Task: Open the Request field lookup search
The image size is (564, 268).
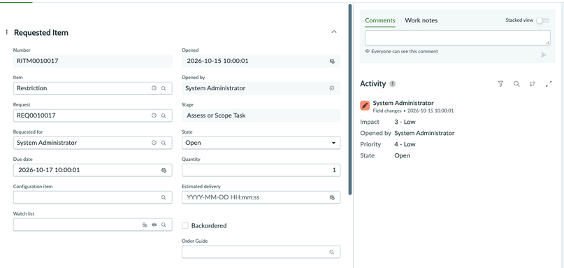Action: point(164,115)
